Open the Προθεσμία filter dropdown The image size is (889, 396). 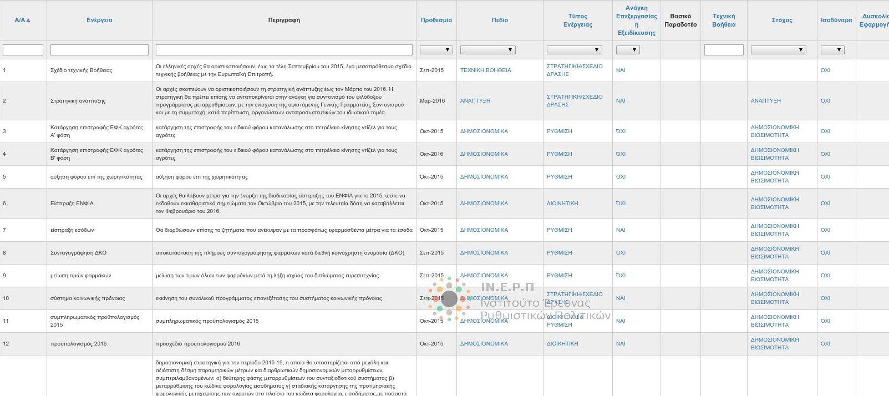click(436, 50)
